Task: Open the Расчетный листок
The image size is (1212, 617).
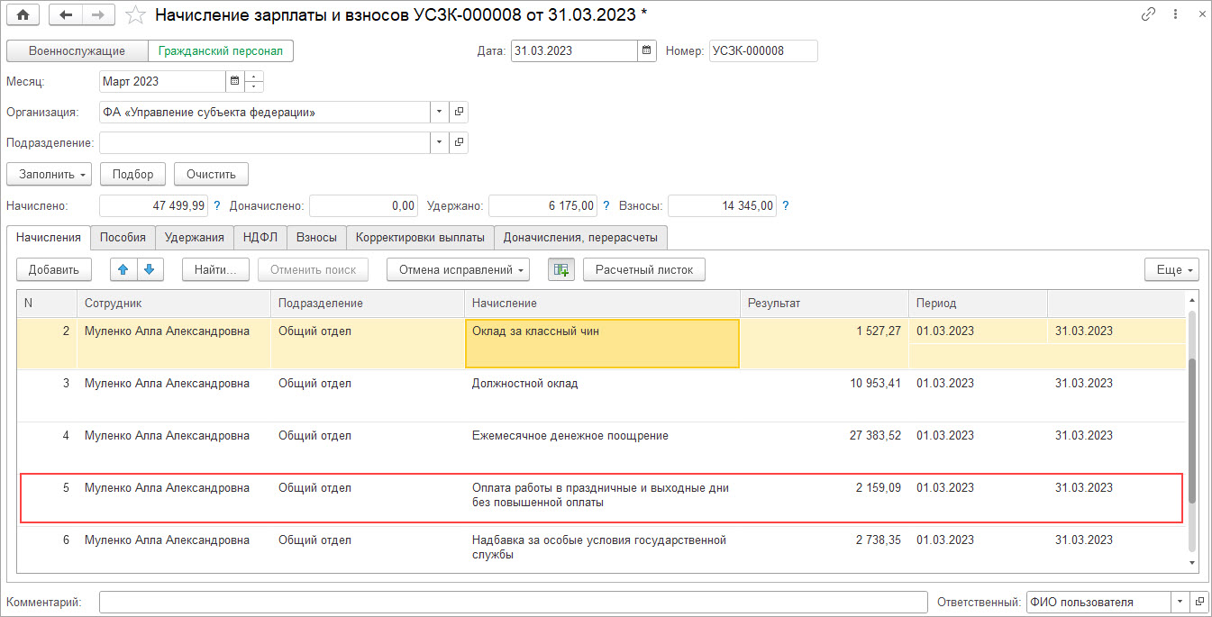Action: pos(644,269)
